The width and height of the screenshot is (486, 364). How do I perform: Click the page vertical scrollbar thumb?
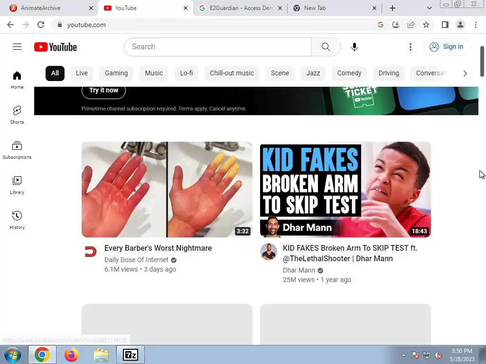[x=482, y=61]
